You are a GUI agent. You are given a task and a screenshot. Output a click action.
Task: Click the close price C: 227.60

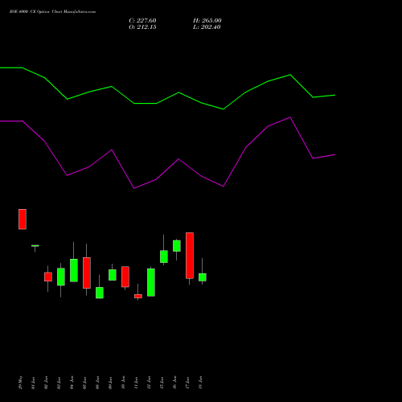pos(142,21)
